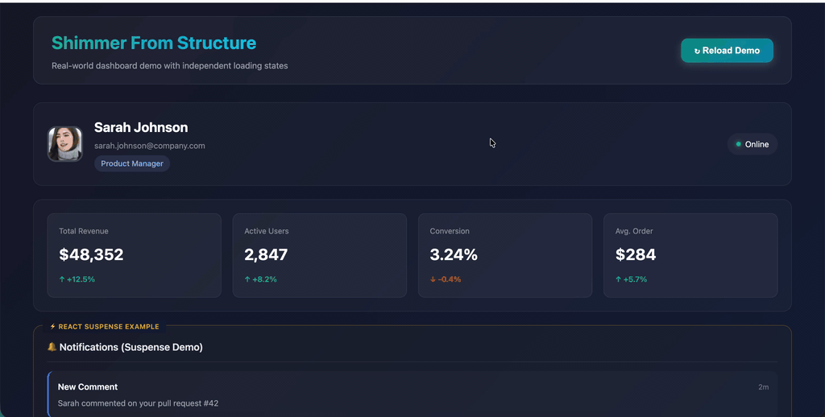Click the 2,847 active users value
Image resolution: width=825 pixels, height=417 pixels.
click(x=266, y=254)
